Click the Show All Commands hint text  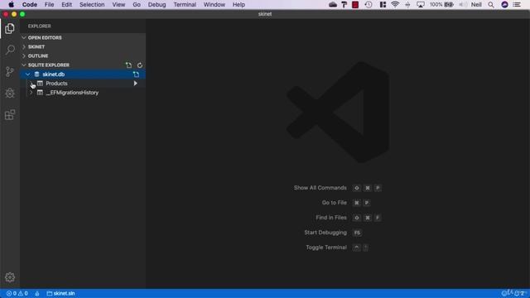pos(320,188)
